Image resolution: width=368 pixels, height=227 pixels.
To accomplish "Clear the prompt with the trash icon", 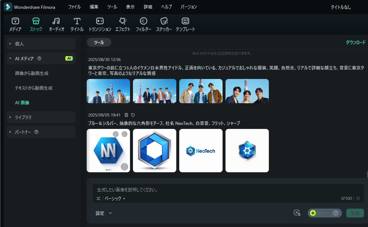I will 358,198.
